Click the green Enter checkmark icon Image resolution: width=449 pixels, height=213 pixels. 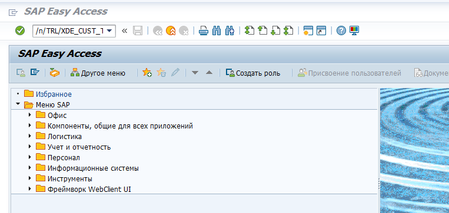tap(20, 31)
